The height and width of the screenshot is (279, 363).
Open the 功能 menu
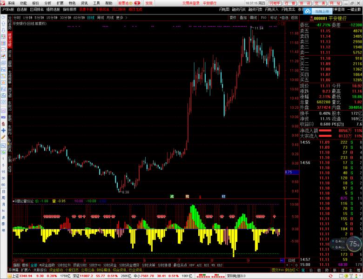[x=23, y=3]
